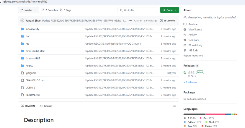Click CMake 1.9% language entry
The width and height of the screenshot is (245, 128).
coord(209,126)
